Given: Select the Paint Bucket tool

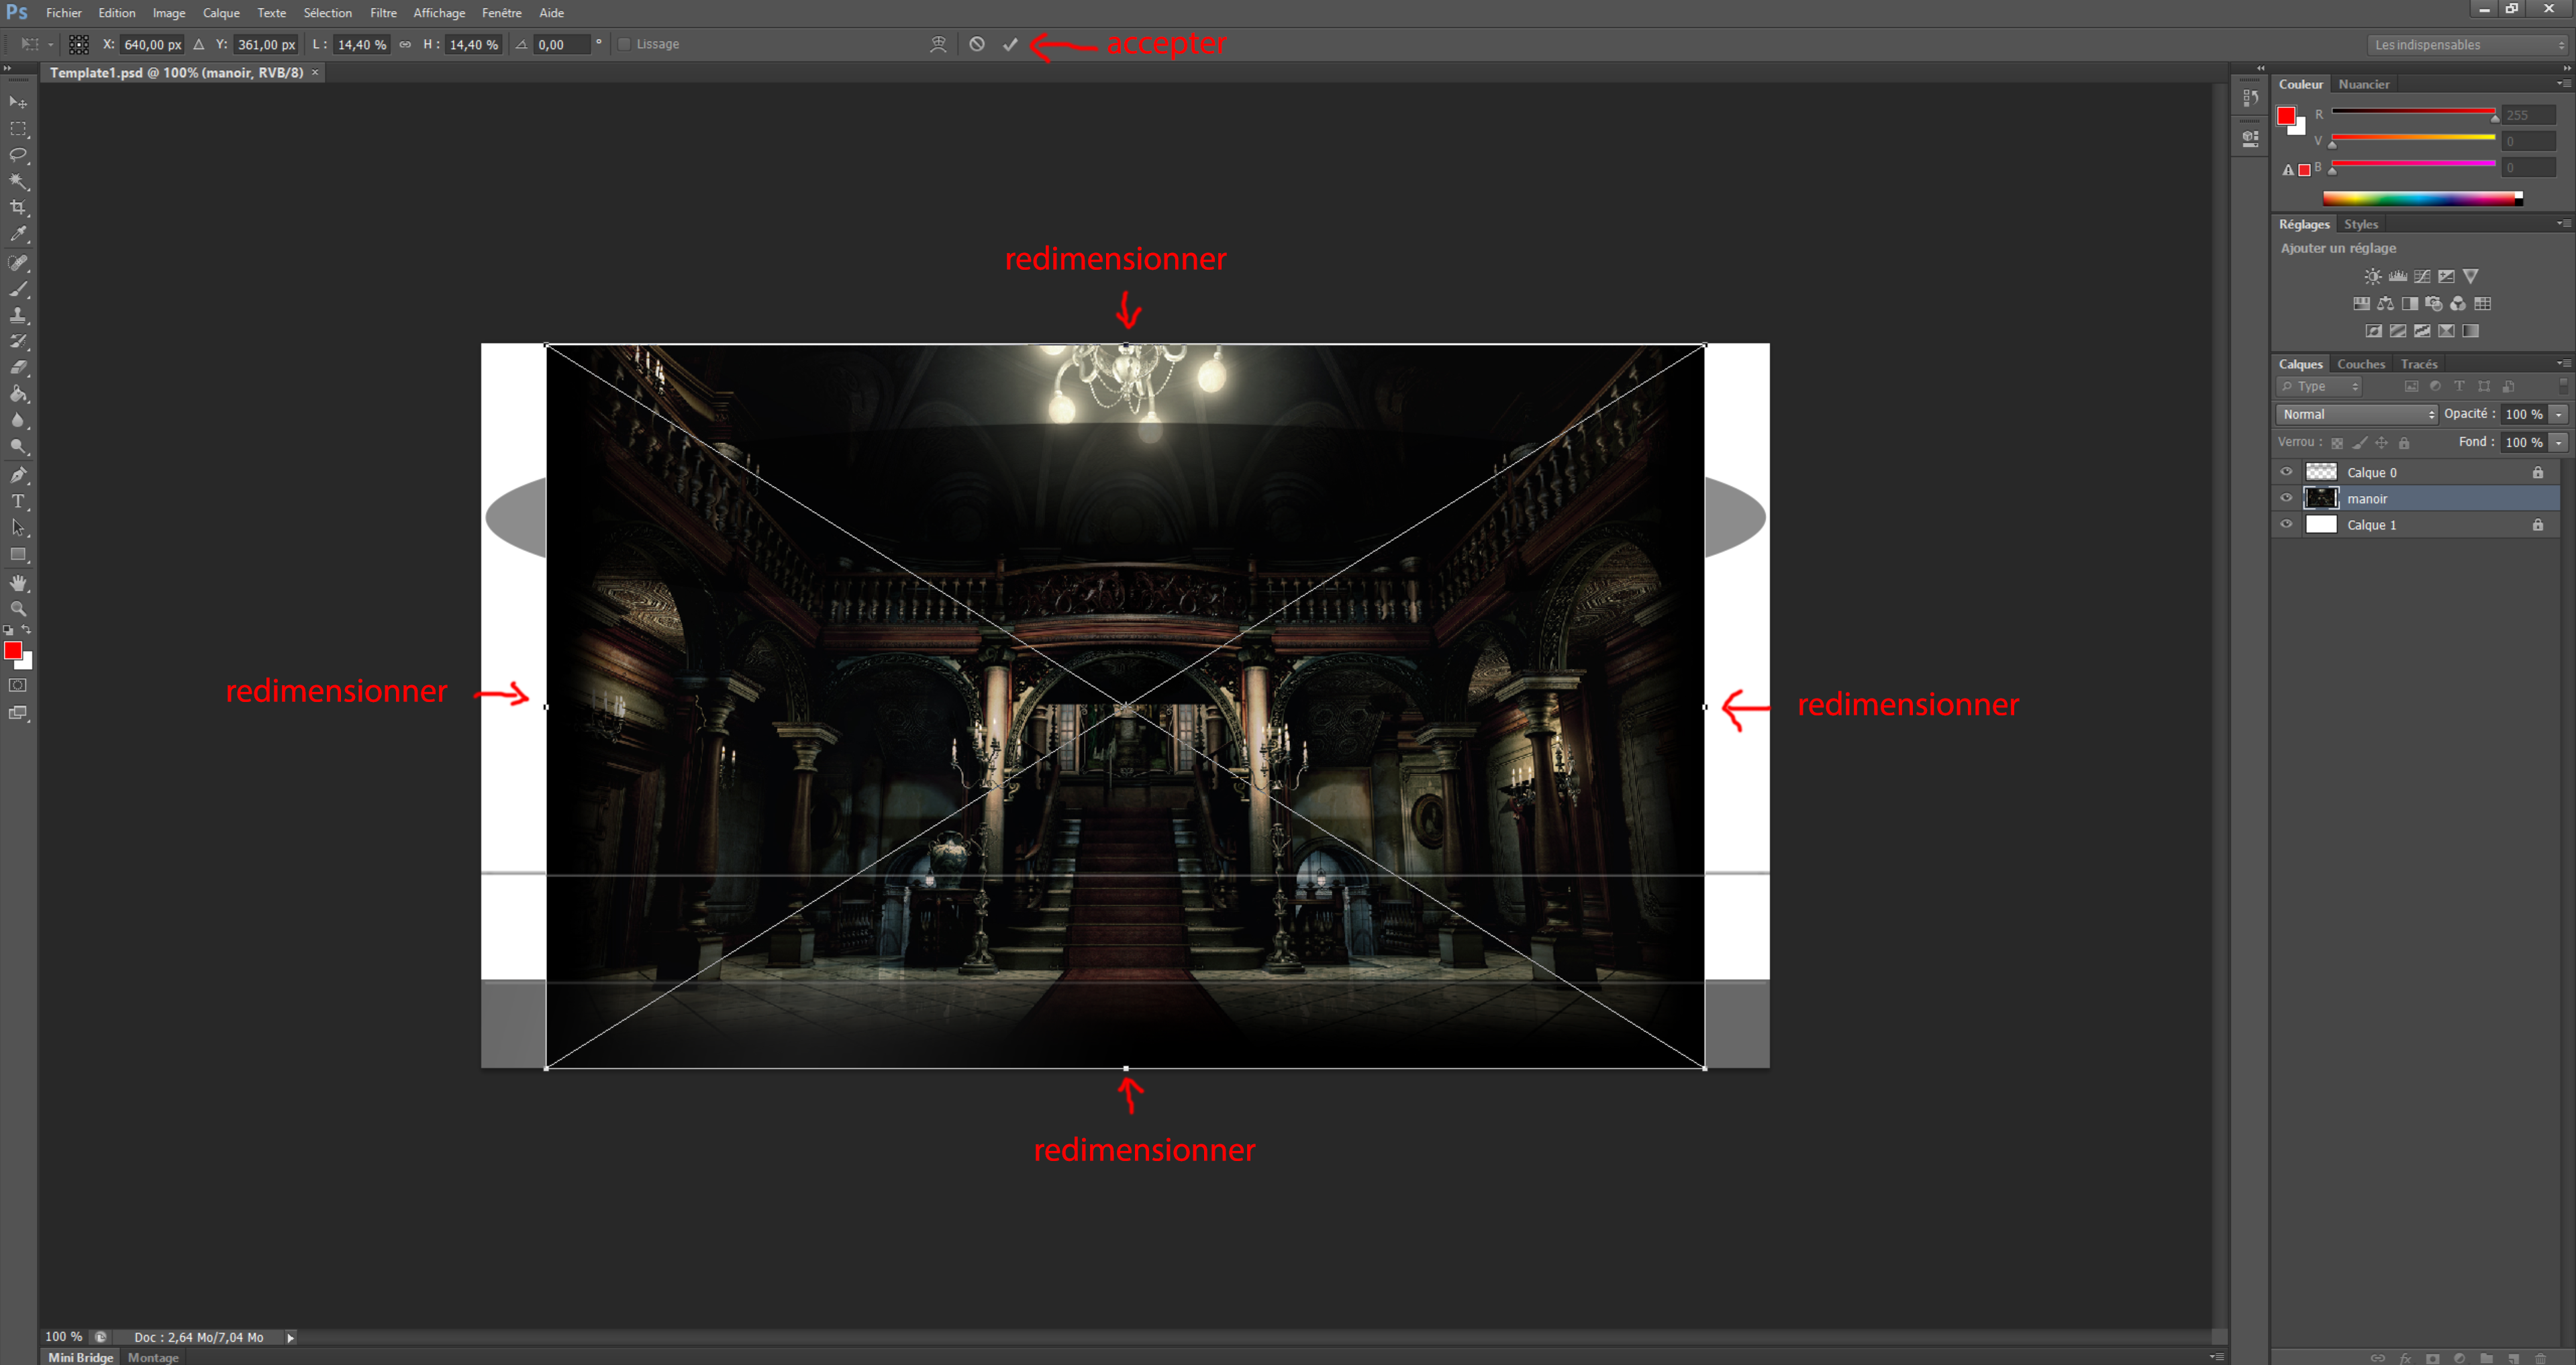Looking at the screenshot, I should coord(18,394).
